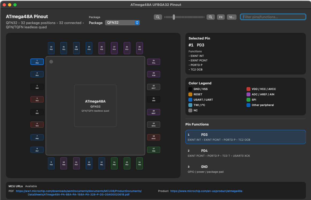Select pin 32 PD2 at the top of the chip

tap(51, 48)
